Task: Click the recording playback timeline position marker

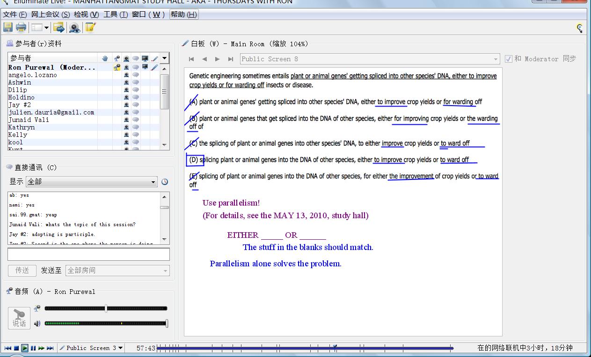Action: 335,347
